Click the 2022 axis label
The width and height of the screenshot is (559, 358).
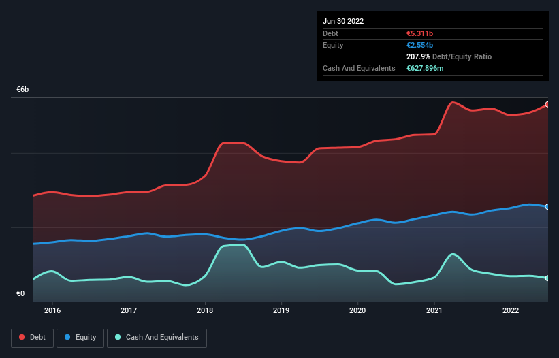click(511, 310)
